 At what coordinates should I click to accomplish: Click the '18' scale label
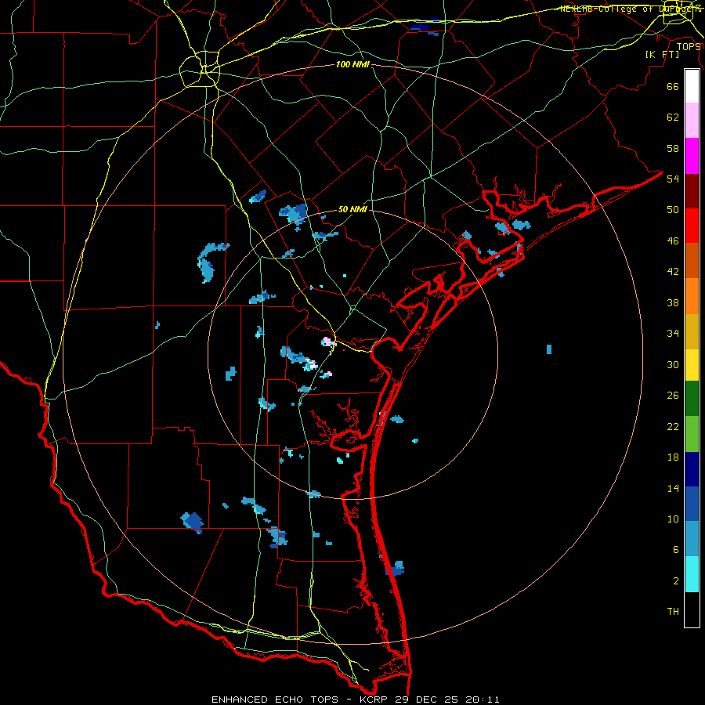click(673, 457)
